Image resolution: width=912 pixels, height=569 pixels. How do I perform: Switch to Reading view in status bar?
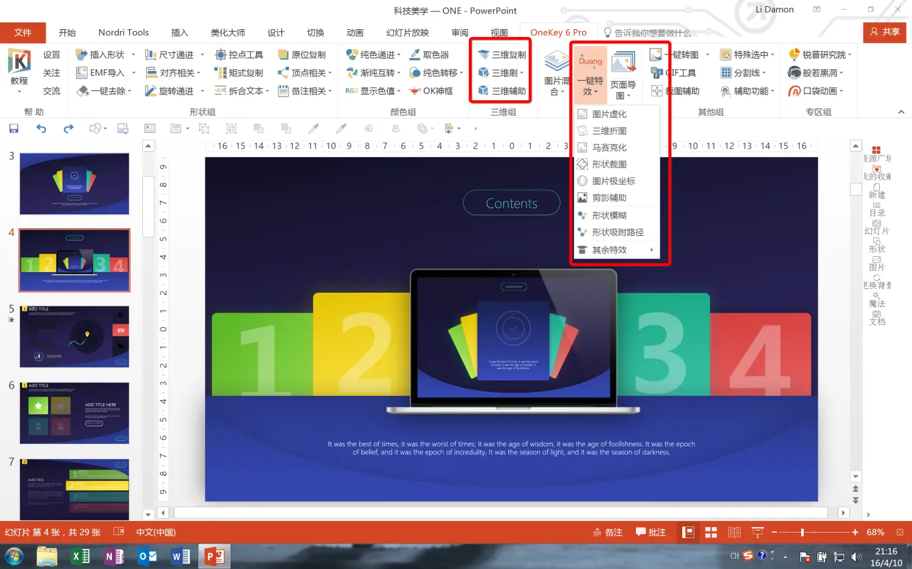click(x=734, y=533)
